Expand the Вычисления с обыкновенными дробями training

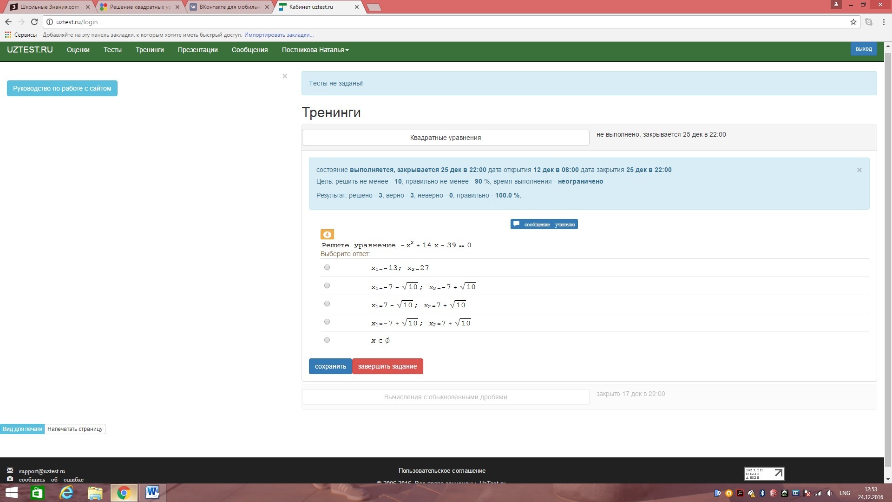coord(445,397)
